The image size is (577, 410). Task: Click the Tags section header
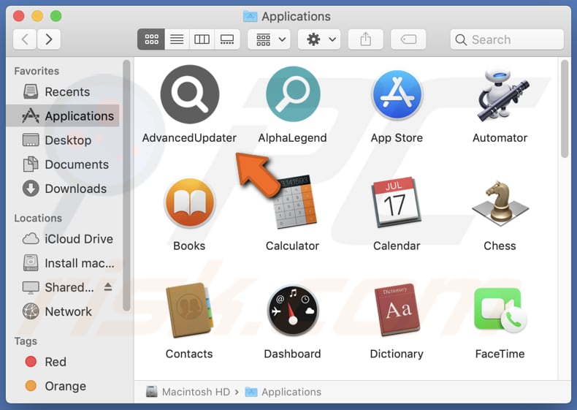[x=26, y=341]
